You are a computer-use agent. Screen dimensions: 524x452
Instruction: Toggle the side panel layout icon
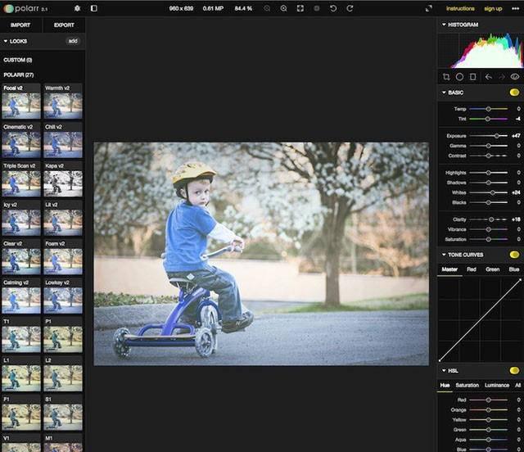click(x=94, y=8)
